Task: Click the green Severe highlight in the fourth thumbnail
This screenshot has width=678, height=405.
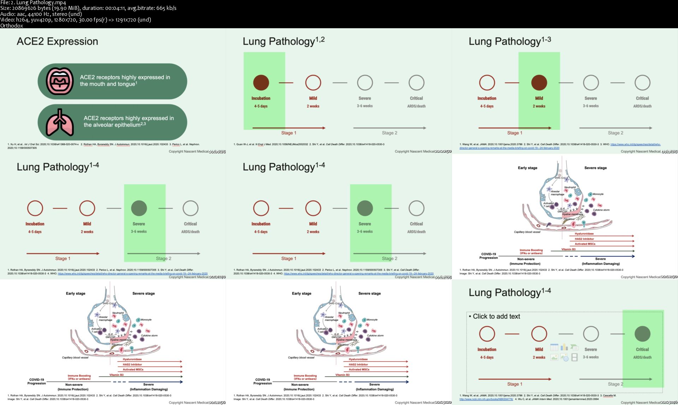Action: [145, 243]
